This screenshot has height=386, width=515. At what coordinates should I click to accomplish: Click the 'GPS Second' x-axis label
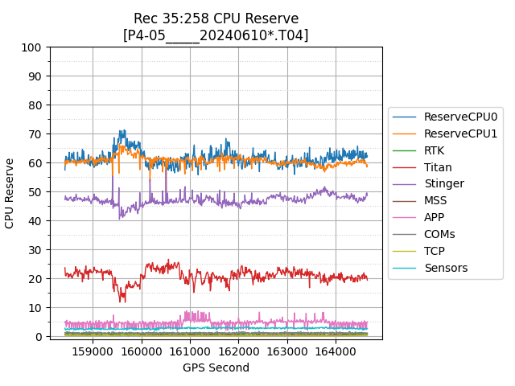tap(216, 368)
